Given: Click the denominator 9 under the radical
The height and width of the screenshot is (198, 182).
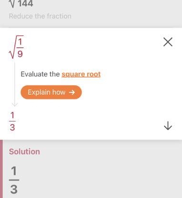Looking at the screenshot, I should 20,54.
